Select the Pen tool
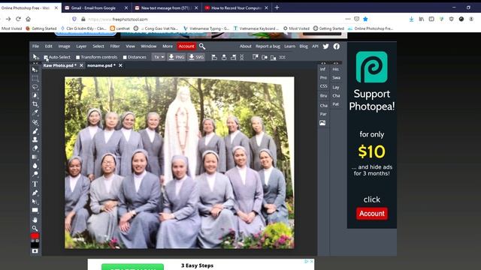 pyautogui.click(x=35, y=193)
